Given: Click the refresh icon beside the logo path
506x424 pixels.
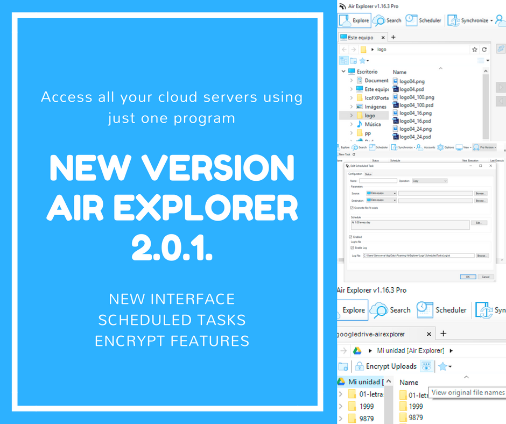Looking at the screenshot, I should pyautogui.click(x=484, y=50).
